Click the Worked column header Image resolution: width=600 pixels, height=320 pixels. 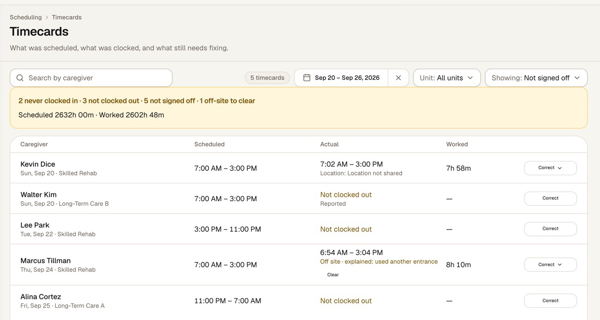457,144
